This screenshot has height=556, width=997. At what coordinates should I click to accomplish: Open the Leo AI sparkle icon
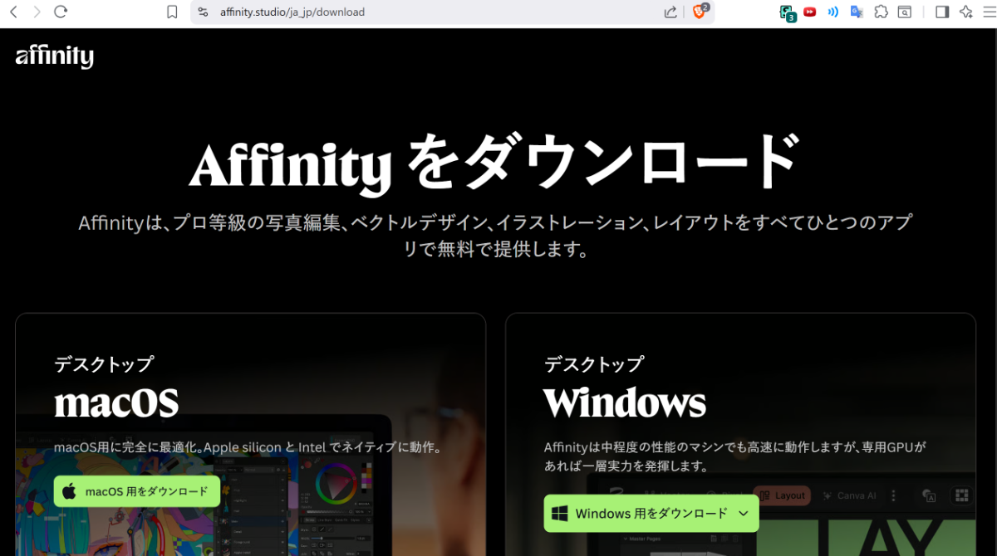tap(965, 12)
